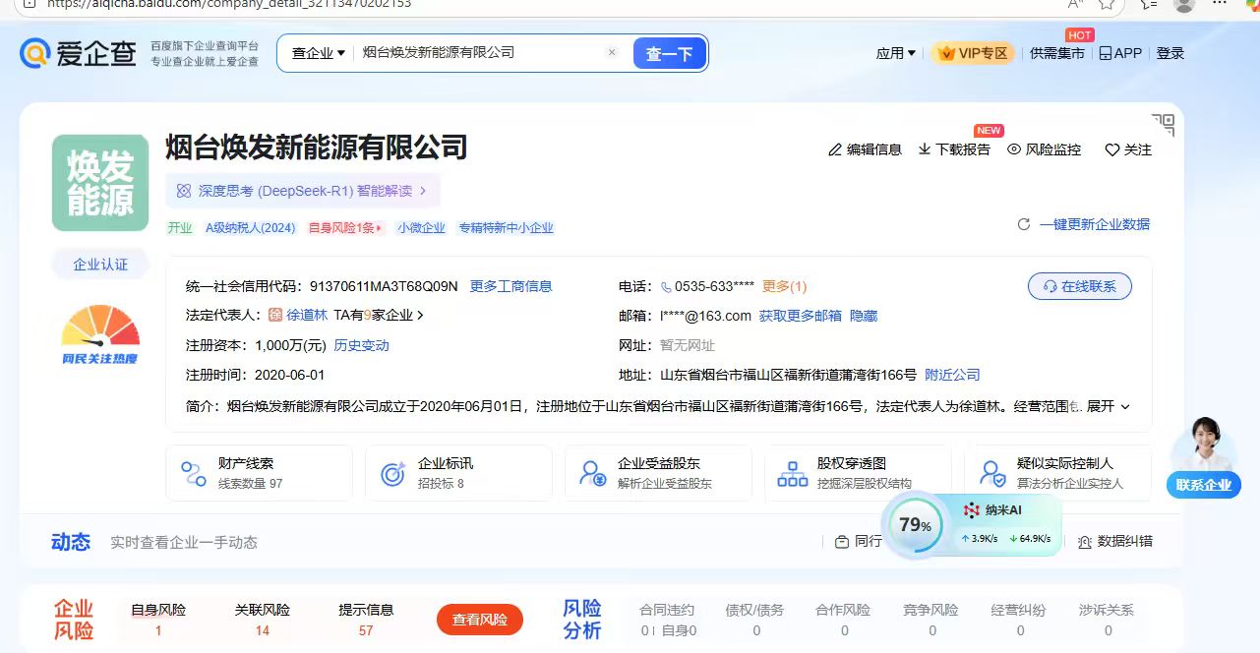
Task: Open the 查企业 search type dropdown
Action: click(318, 53)
